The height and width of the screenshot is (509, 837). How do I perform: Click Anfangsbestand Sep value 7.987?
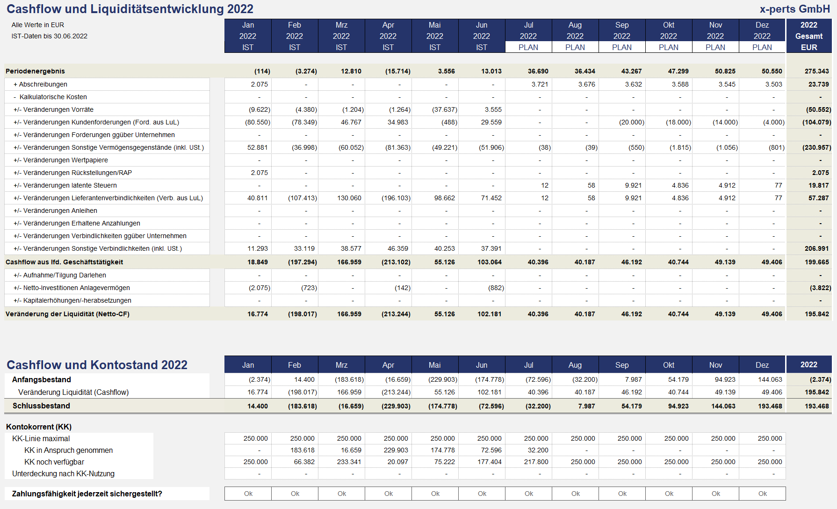633,379
